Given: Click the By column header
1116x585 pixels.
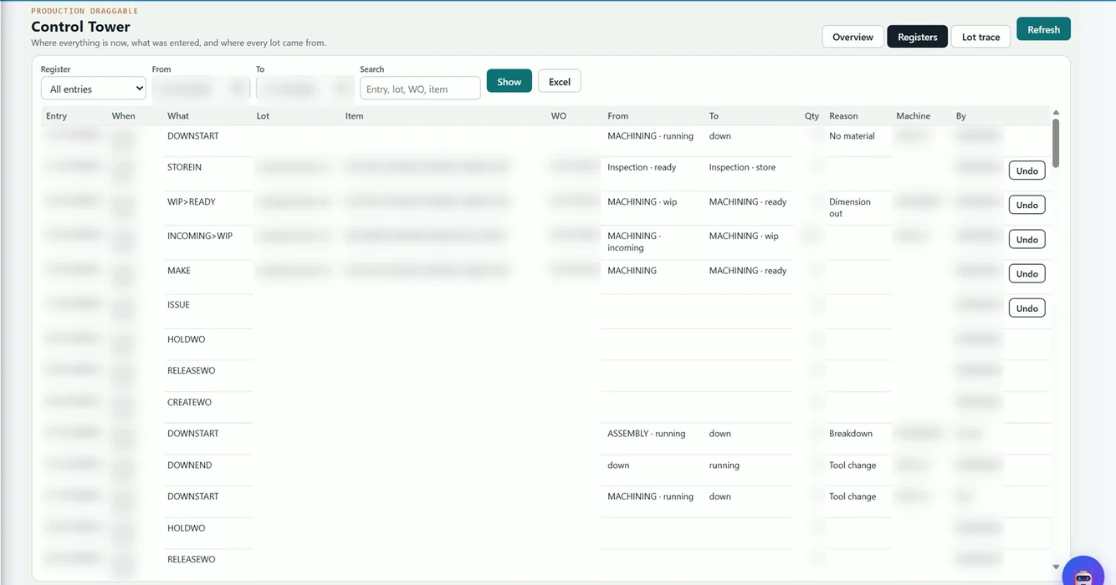Looking at the screenshot, I should click(961, 116).
